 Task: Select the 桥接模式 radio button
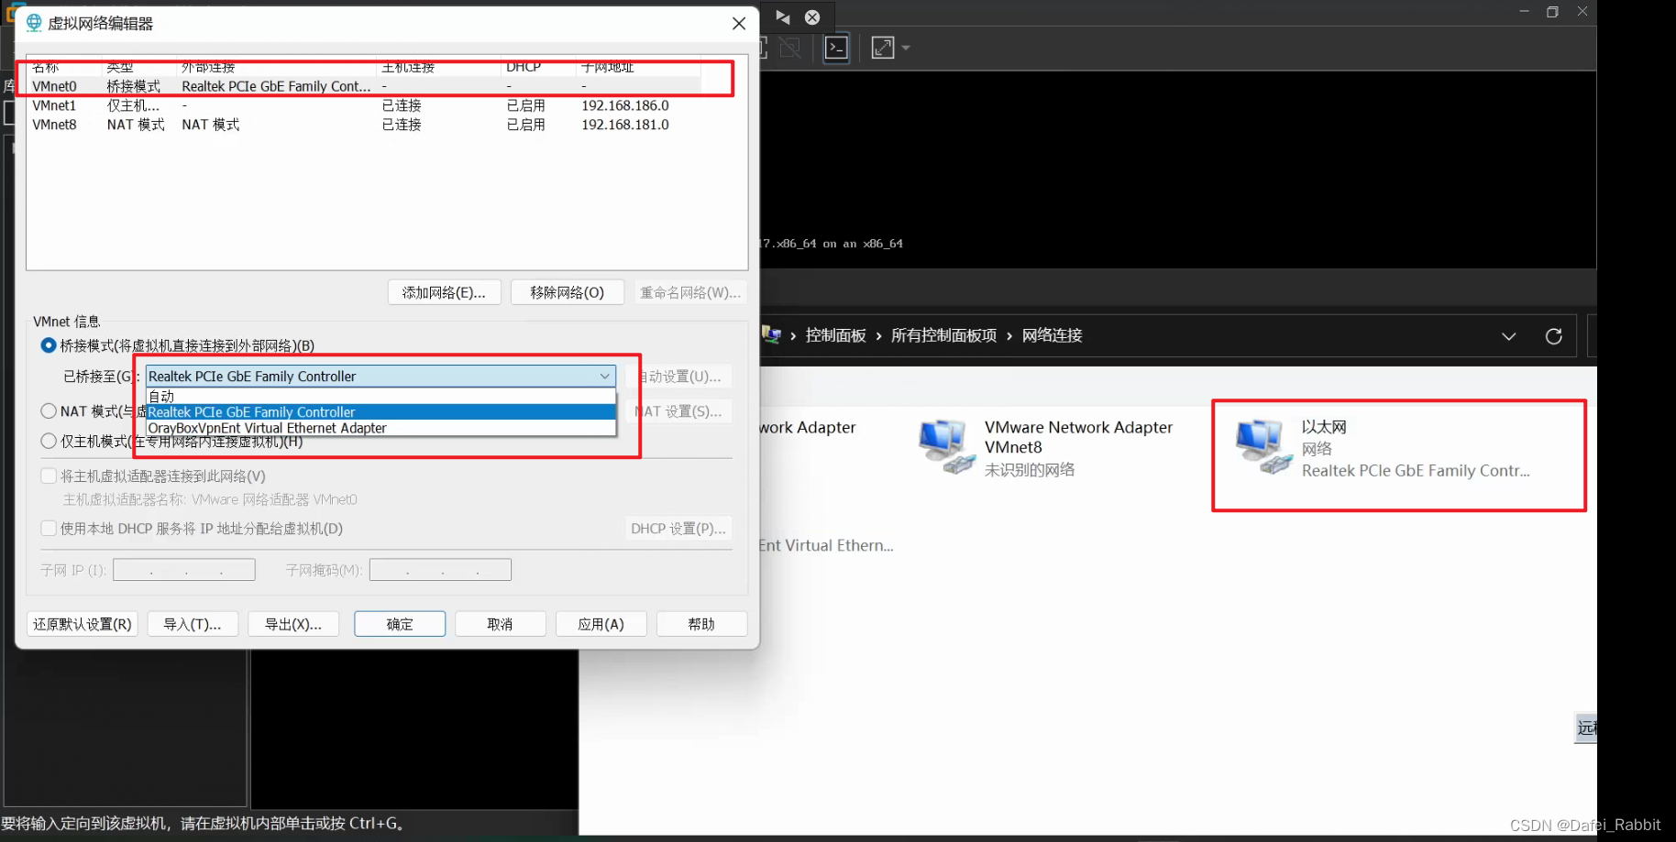tap(49, 345)
